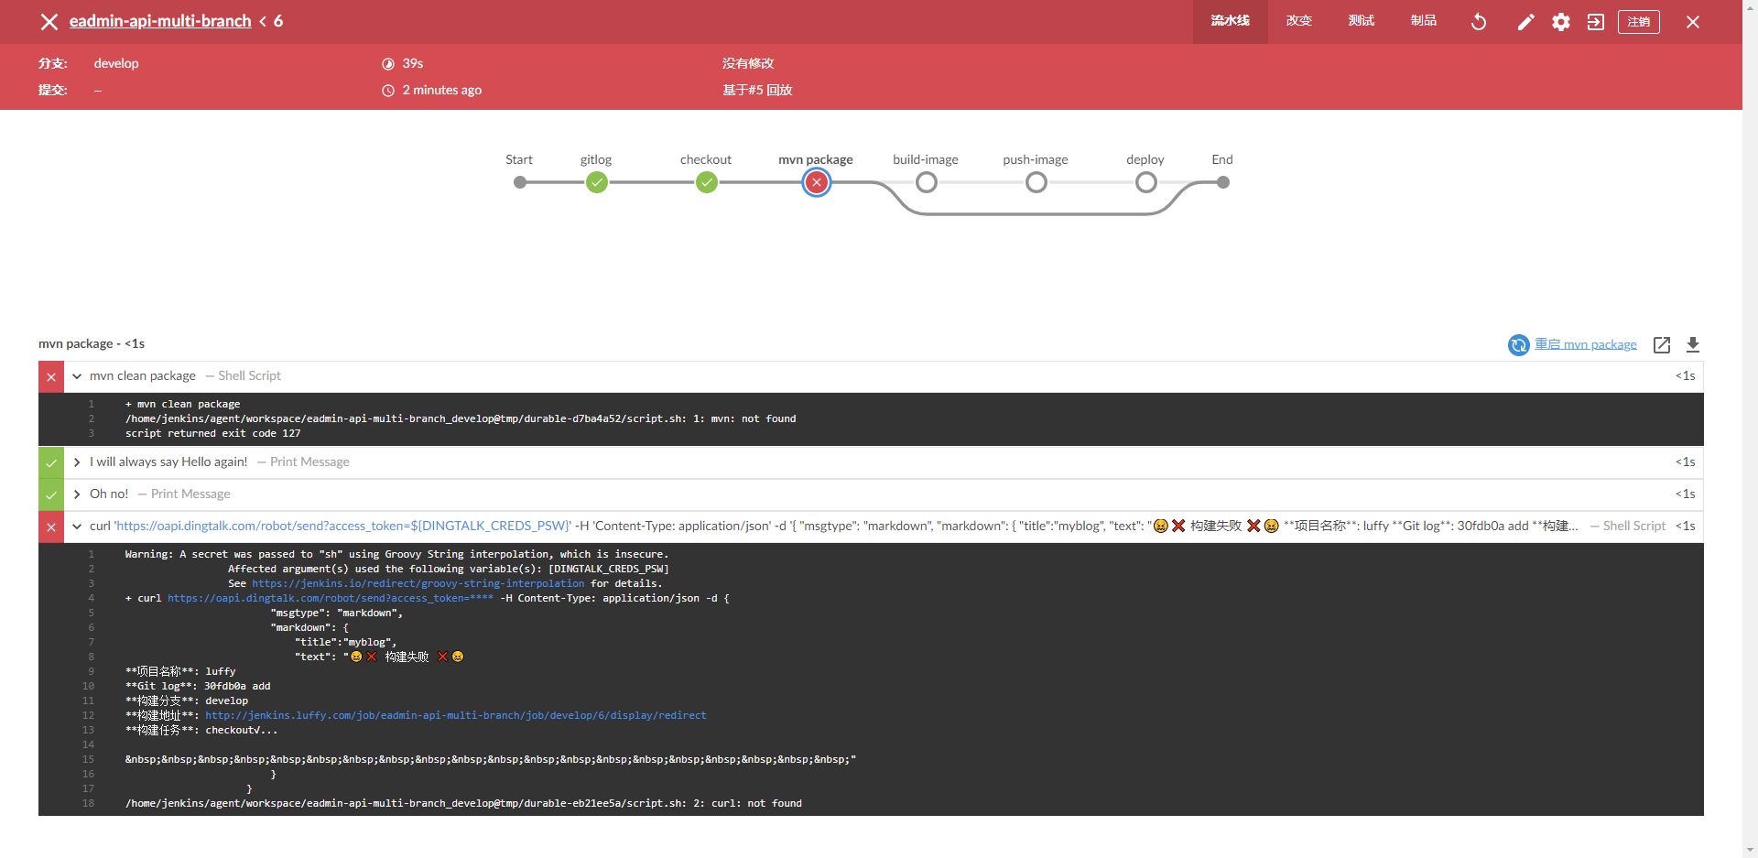Collapse the mvn clean package step

77,376
